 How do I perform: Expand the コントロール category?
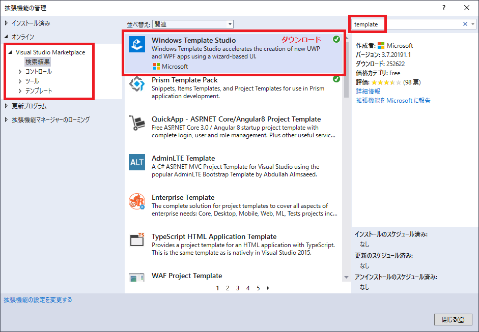[x=20, y=72]
